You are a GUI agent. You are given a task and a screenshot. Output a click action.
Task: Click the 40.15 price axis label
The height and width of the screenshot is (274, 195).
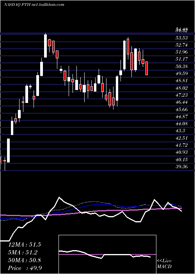pos(182,160)
